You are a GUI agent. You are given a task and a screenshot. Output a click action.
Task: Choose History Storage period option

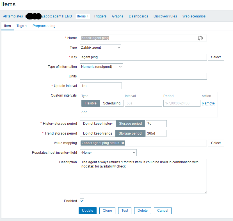point(130,124)
